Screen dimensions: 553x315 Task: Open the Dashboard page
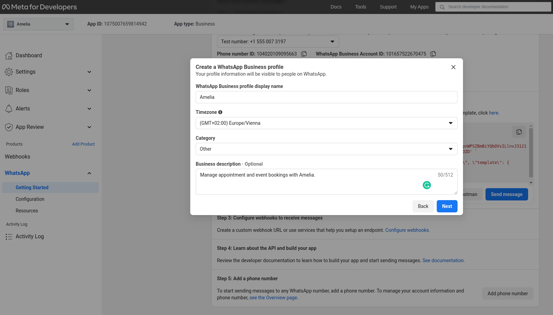point(29,56)
